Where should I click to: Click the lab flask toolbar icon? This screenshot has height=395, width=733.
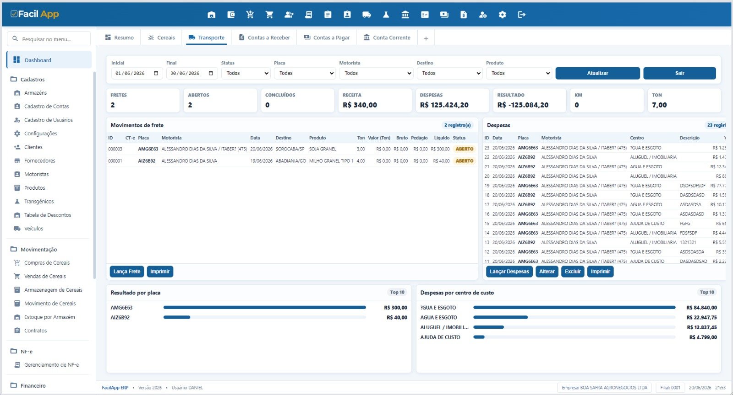coord(386,15)
